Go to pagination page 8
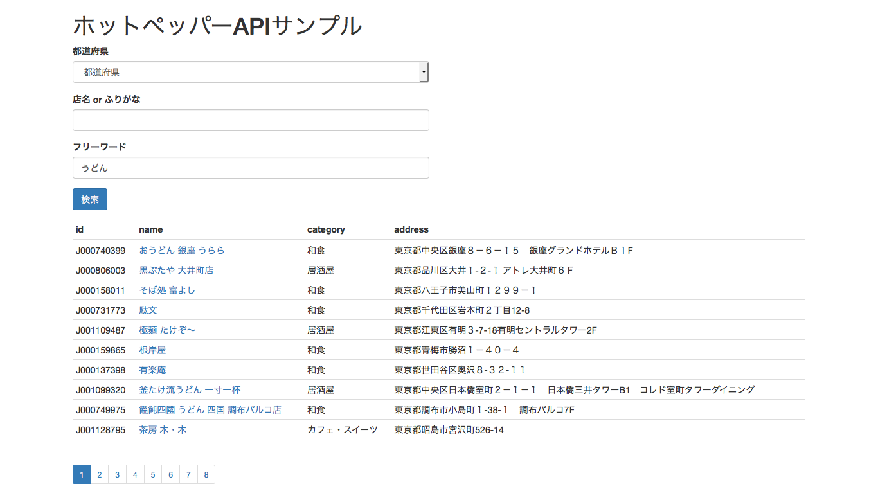This screenshot has height=500, width=878. click(x=206, y=474)
